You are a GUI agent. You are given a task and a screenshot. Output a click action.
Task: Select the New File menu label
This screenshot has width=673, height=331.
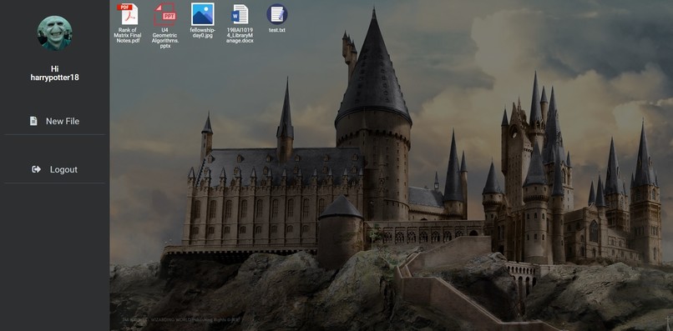tap(63, 122)
